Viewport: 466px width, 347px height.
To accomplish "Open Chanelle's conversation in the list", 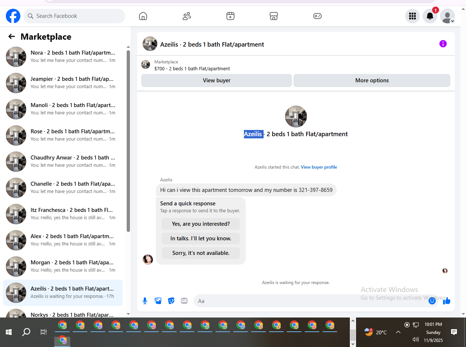I will tap(63, 188).
